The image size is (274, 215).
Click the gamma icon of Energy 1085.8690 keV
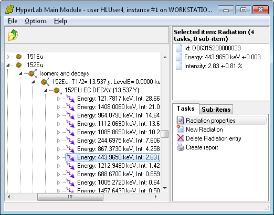point(70,132)
